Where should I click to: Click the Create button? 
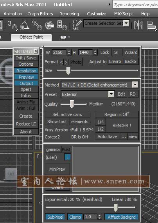(26, 116)
